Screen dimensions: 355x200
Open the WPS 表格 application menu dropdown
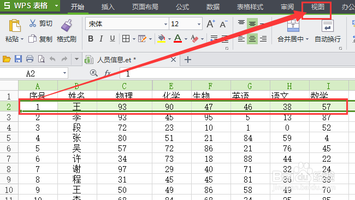57,5
